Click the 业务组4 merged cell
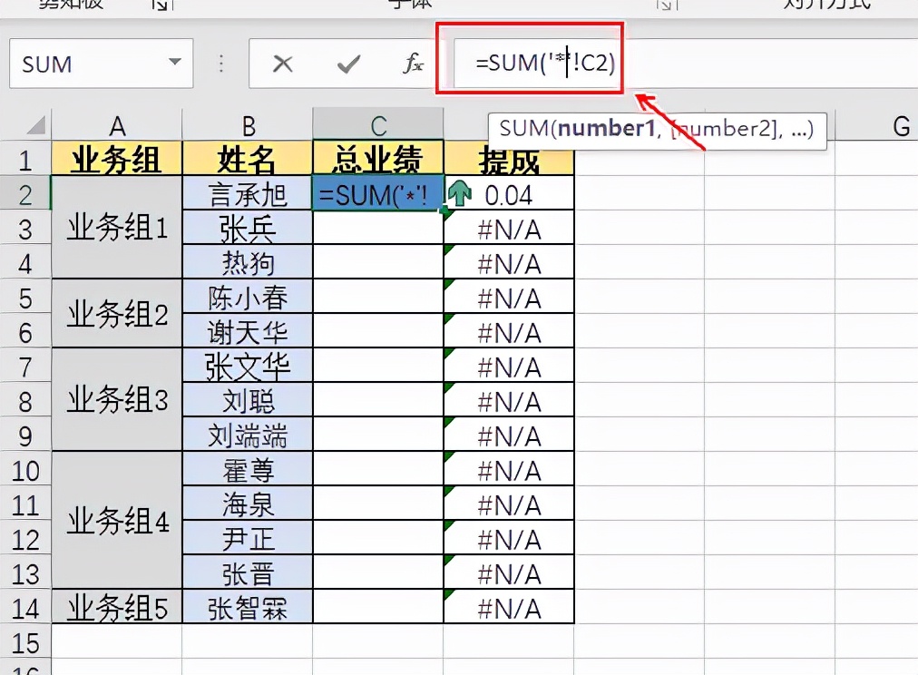Viewport: 918px width, 675px height. pos(117,520)
